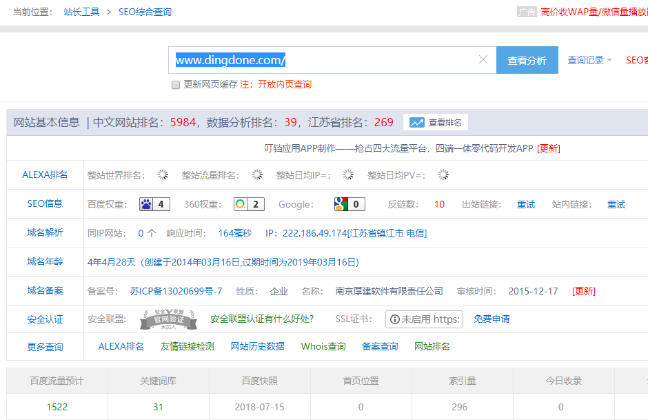Click 江苏省排名 value 269

[x=383, y=122]
